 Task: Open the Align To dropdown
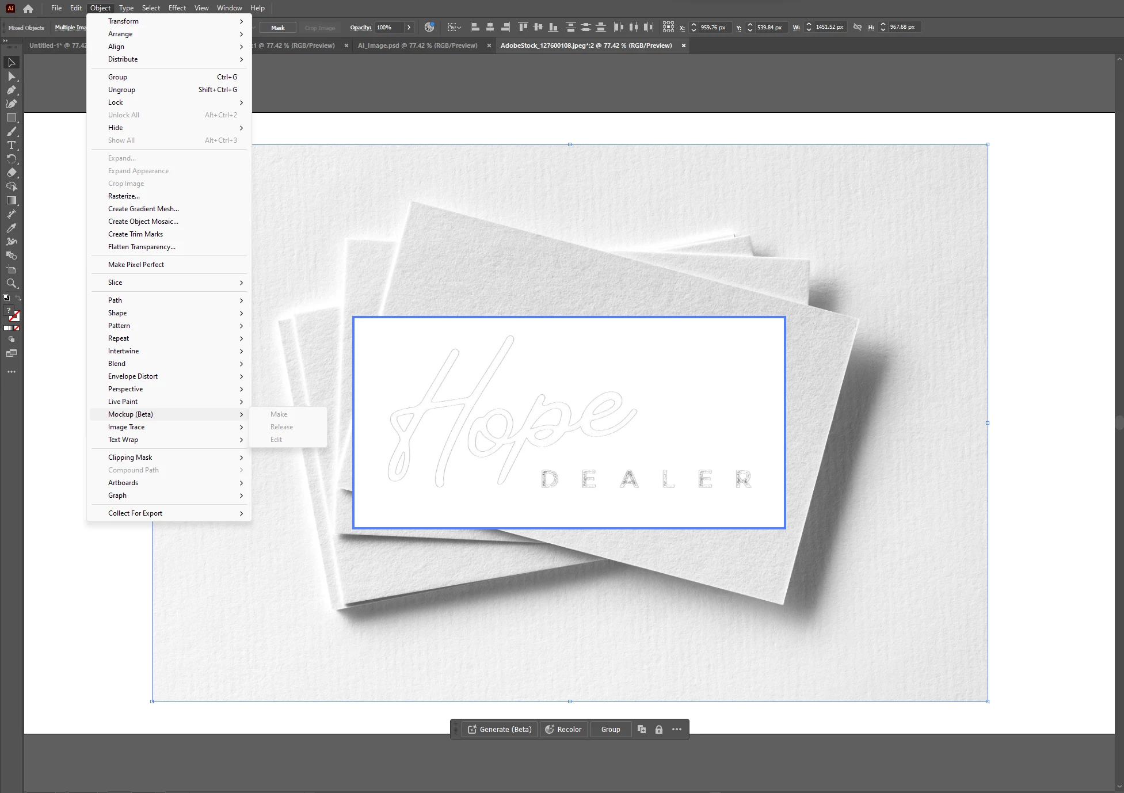pos(454,27)
